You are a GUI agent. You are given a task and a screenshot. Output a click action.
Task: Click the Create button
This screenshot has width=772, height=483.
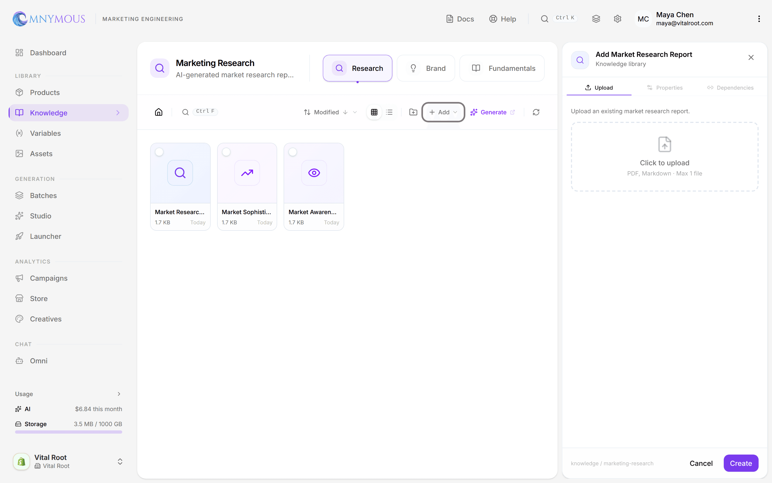(x=741, y=463)
